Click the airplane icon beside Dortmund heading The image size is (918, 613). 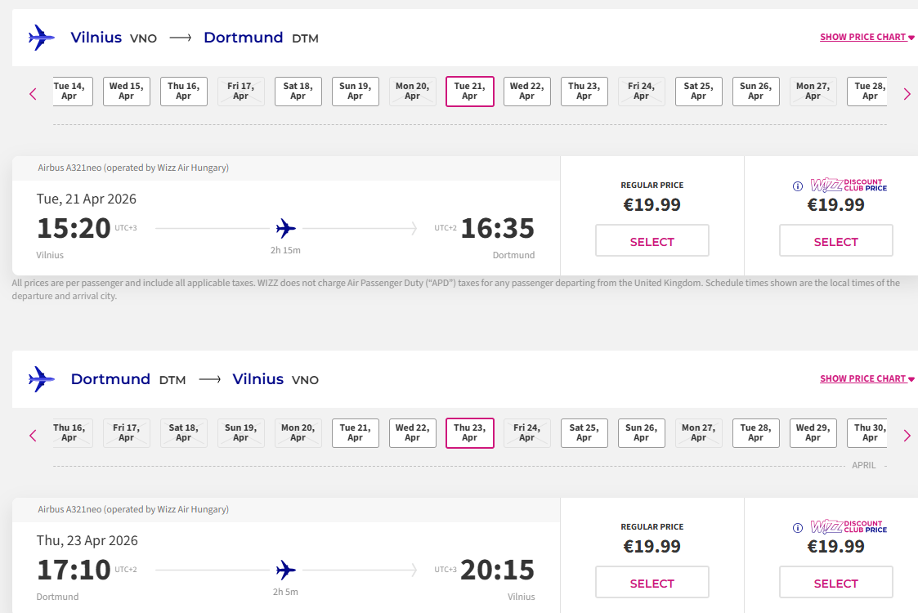[x=41, y=379]
